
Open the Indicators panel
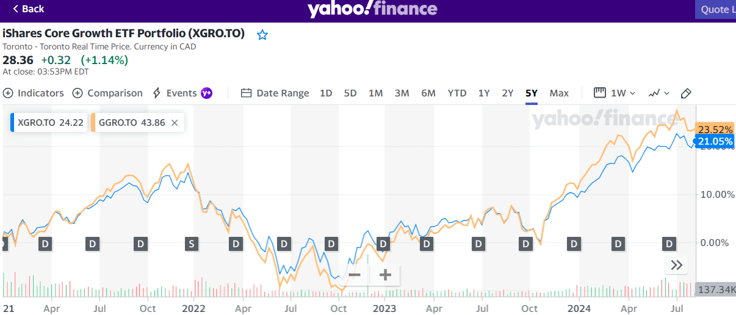pos(34,93)
